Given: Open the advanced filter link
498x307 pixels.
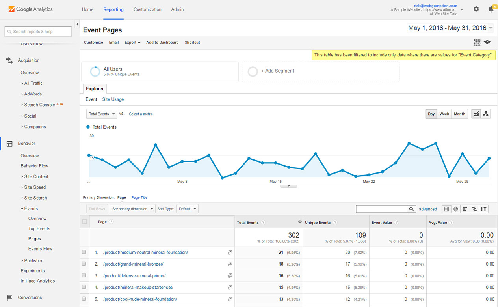Looking at the screenshot, I should (428, 209).
